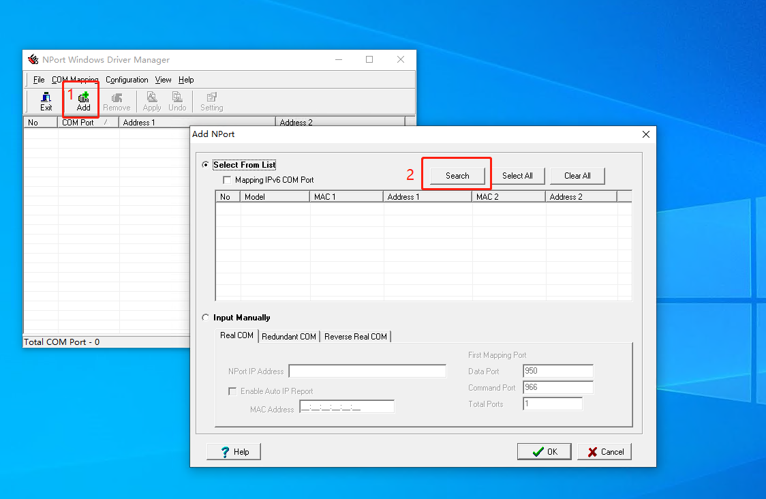
Task: Select the Input Manually radio button
Action: (x=205, y=317)
